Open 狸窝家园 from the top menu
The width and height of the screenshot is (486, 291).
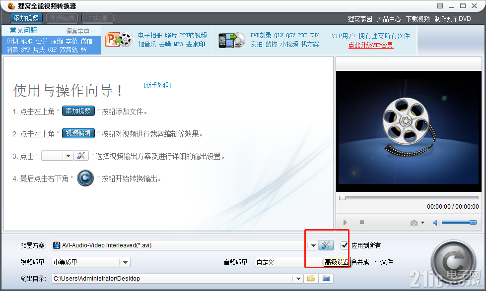(x=360, y=19)
